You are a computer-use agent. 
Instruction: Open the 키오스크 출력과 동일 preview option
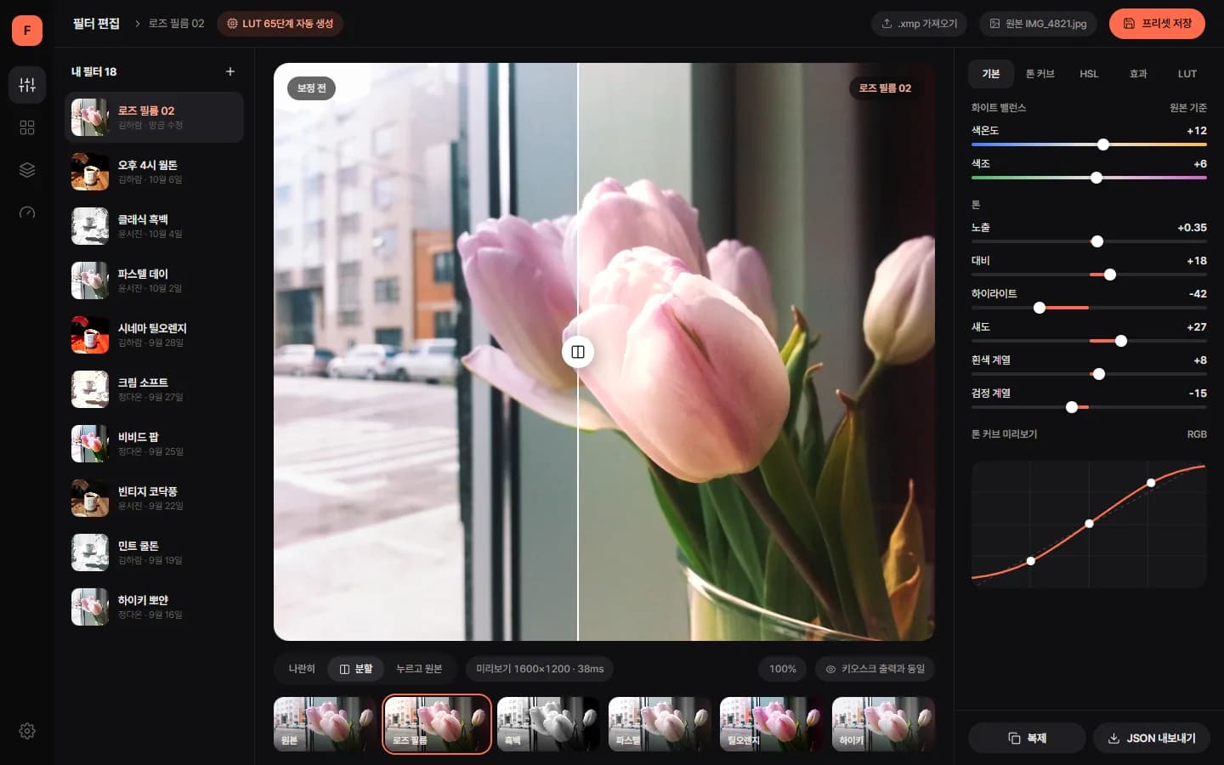tap(875, 669)
